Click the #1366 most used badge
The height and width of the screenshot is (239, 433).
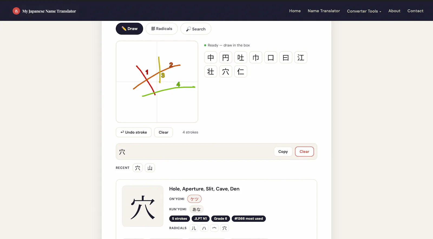coord(249,219)
